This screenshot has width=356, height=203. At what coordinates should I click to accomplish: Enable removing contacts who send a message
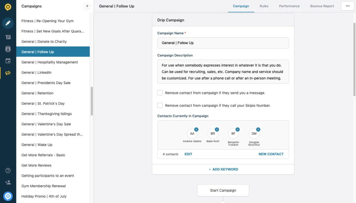point(160,92)
